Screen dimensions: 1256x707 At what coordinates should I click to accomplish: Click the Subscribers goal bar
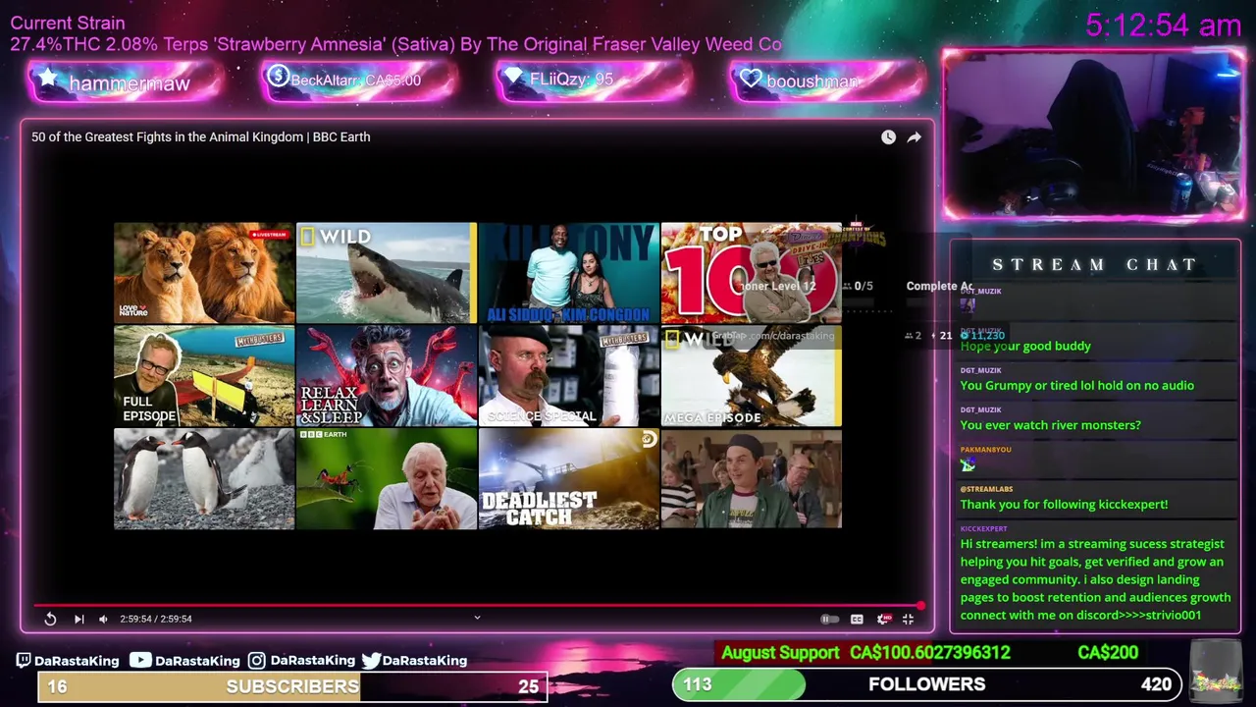(x=292, y=686)
